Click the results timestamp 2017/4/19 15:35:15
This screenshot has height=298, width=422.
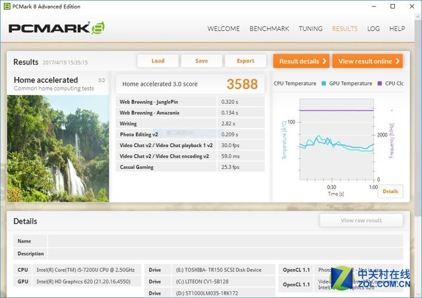pyautogui.click(x=65, y=63)
